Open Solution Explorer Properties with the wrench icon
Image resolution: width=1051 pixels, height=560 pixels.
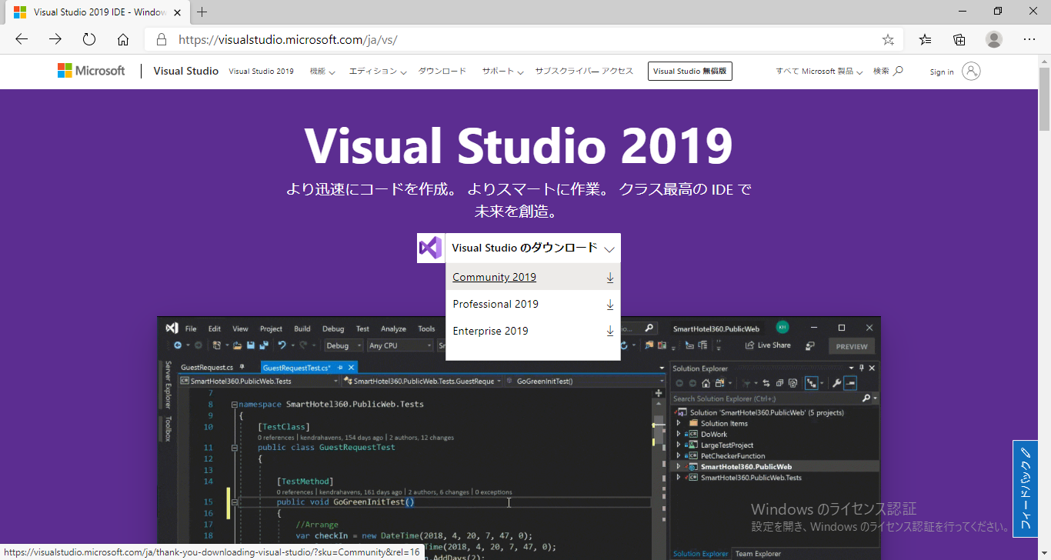click(x=836, y=384)
